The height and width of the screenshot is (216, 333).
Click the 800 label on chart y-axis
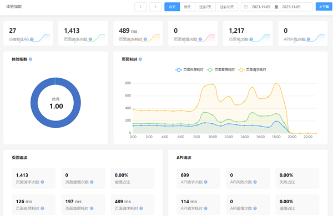point(128,83)
